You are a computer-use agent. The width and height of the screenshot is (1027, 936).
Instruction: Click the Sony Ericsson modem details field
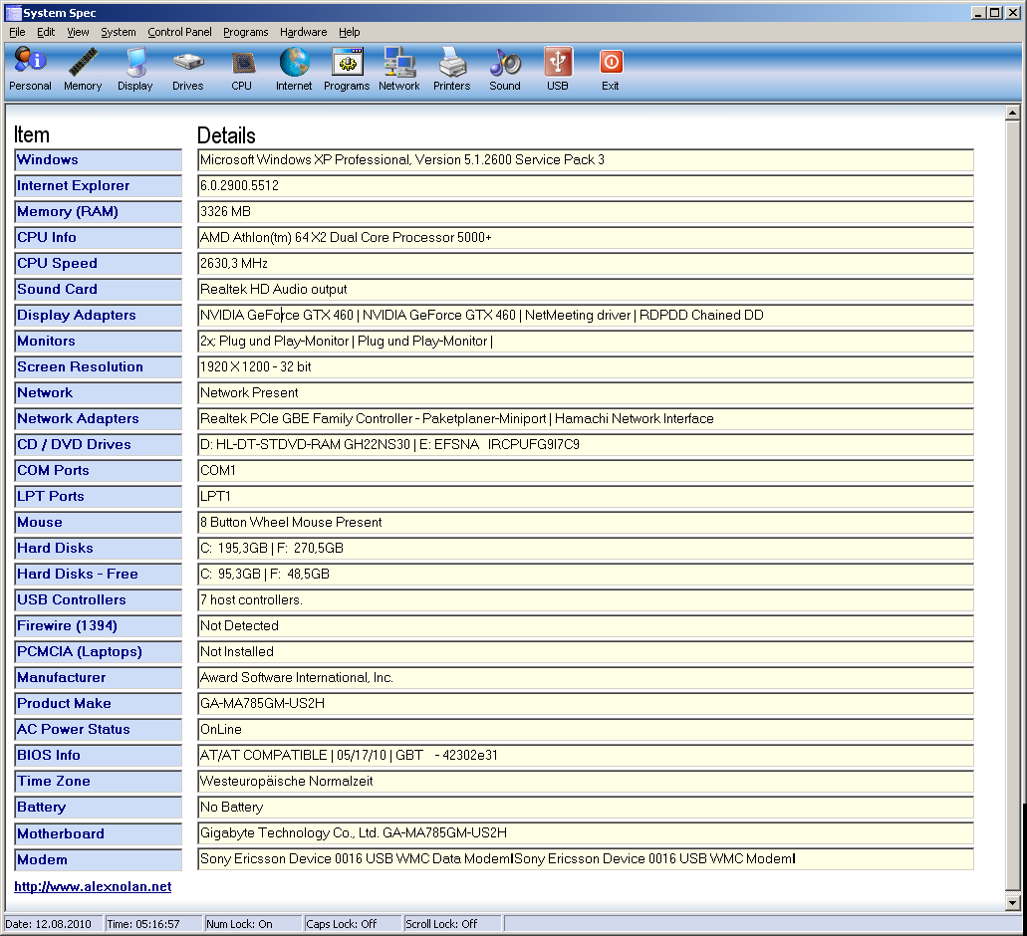[586, 859]
